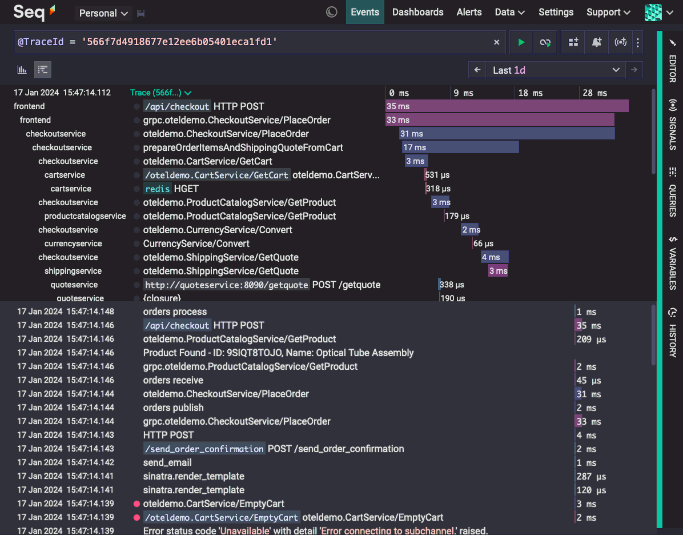Open the Last 1d time range dropdown
The height and width of the screenshot is (535, 683).
pyautogui.click(x=556, y=70)
